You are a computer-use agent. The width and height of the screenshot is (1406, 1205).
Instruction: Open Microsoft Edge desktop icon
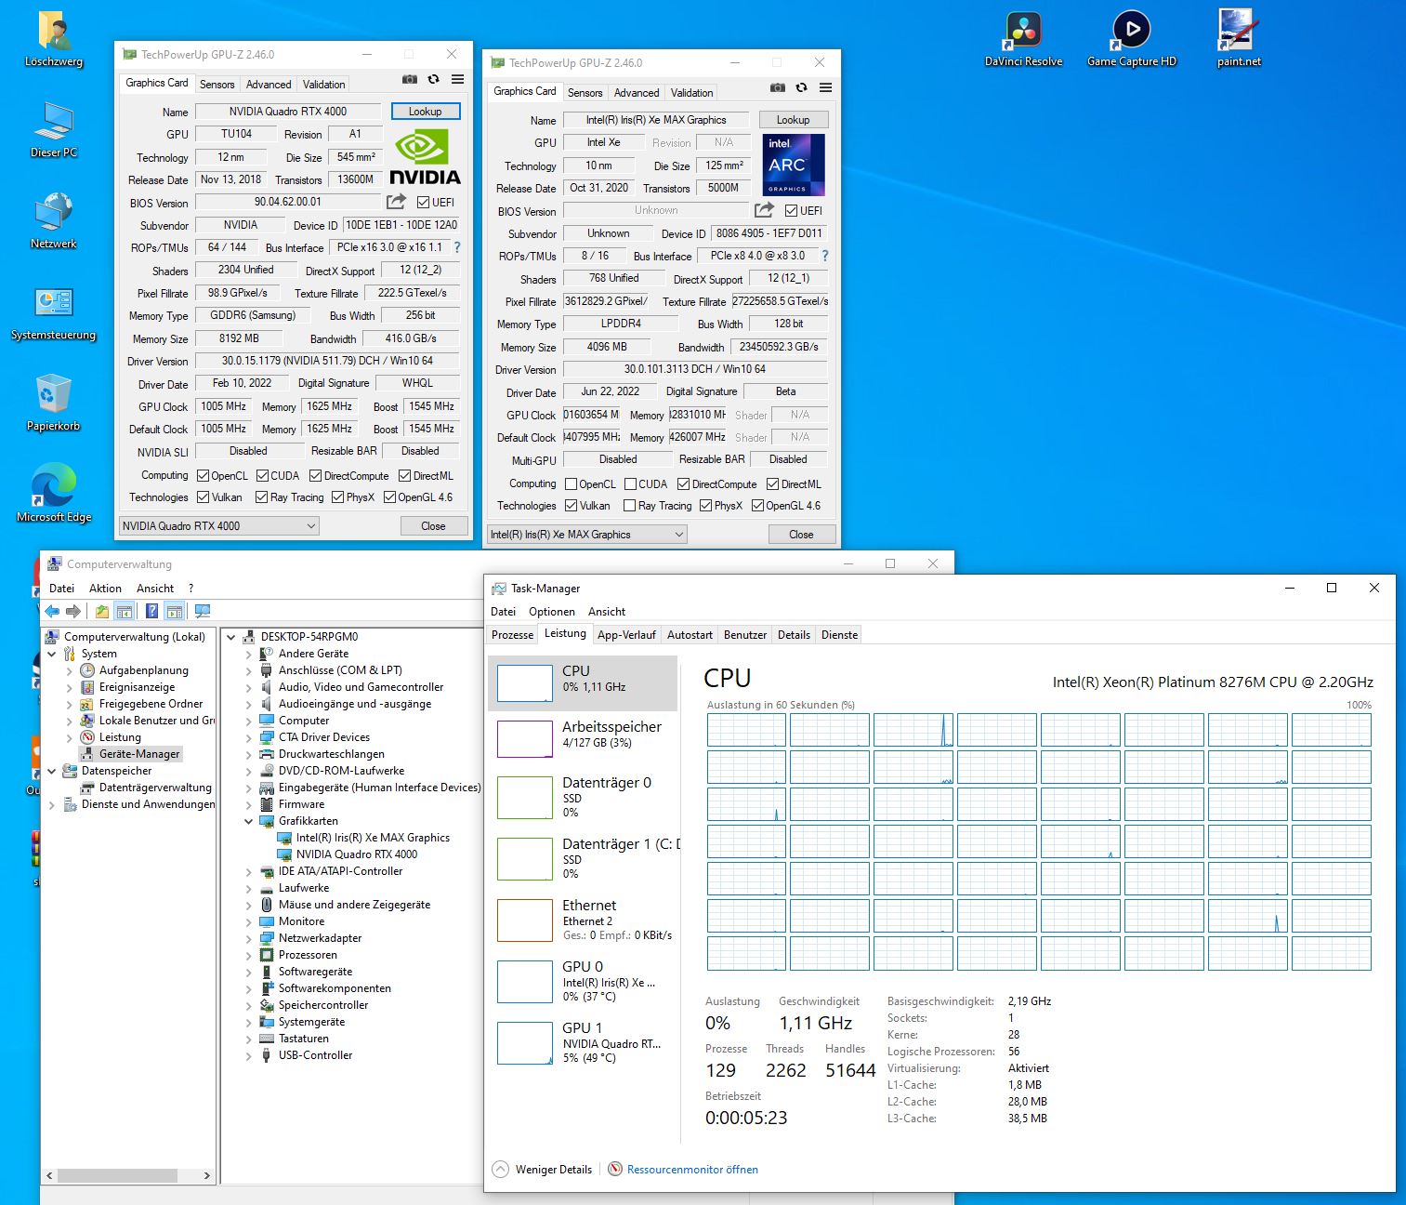pos(54,495)
